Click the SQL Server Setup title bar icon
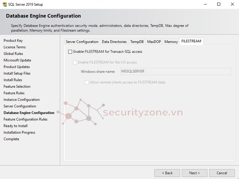The image size is (239, 179). (5, 4)
